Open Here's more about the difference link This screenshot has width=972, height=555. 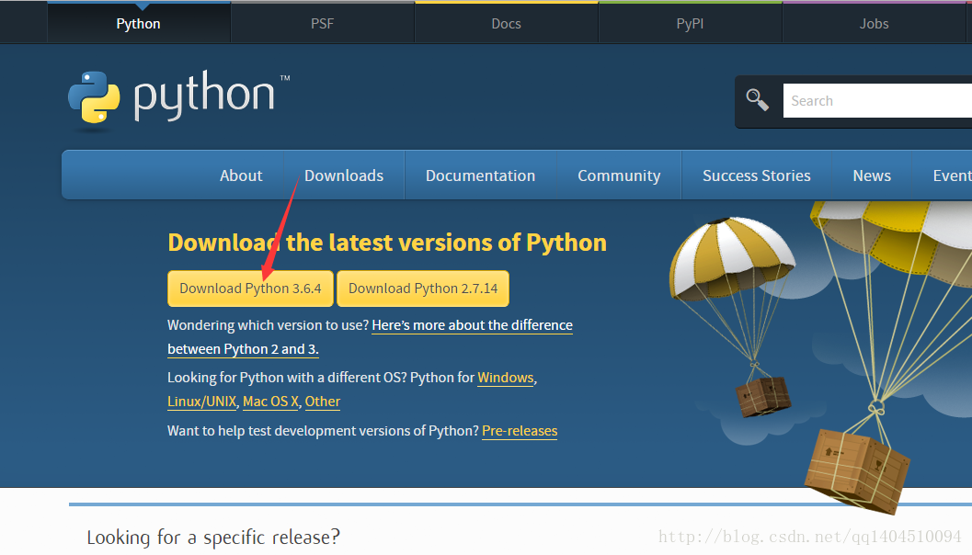[473, 325]
